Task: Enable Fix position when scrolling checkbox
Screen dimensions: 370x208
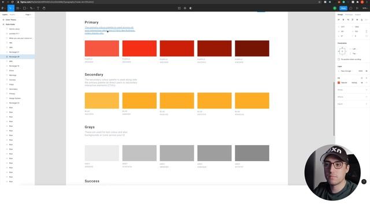Action: (339, 60)
